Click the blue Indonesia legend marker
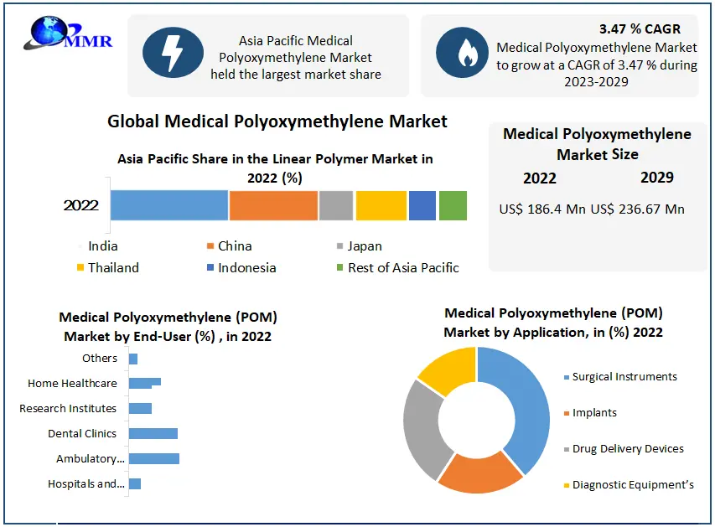This screenshot has width=715, height=527. pyautogui.click(x=210, y=268)
